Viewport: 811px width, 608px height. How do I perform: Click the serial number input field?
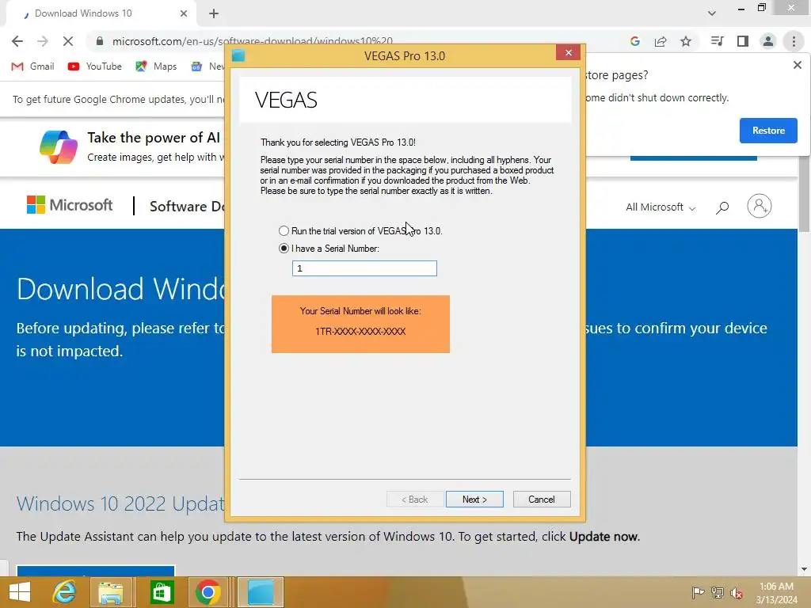[x=364, y=268]
